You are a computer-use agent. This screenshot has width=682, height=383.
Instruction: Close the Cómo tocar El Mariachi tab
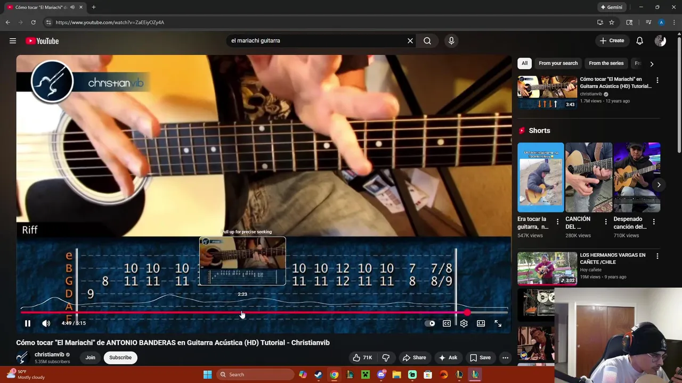click(81, 7)
